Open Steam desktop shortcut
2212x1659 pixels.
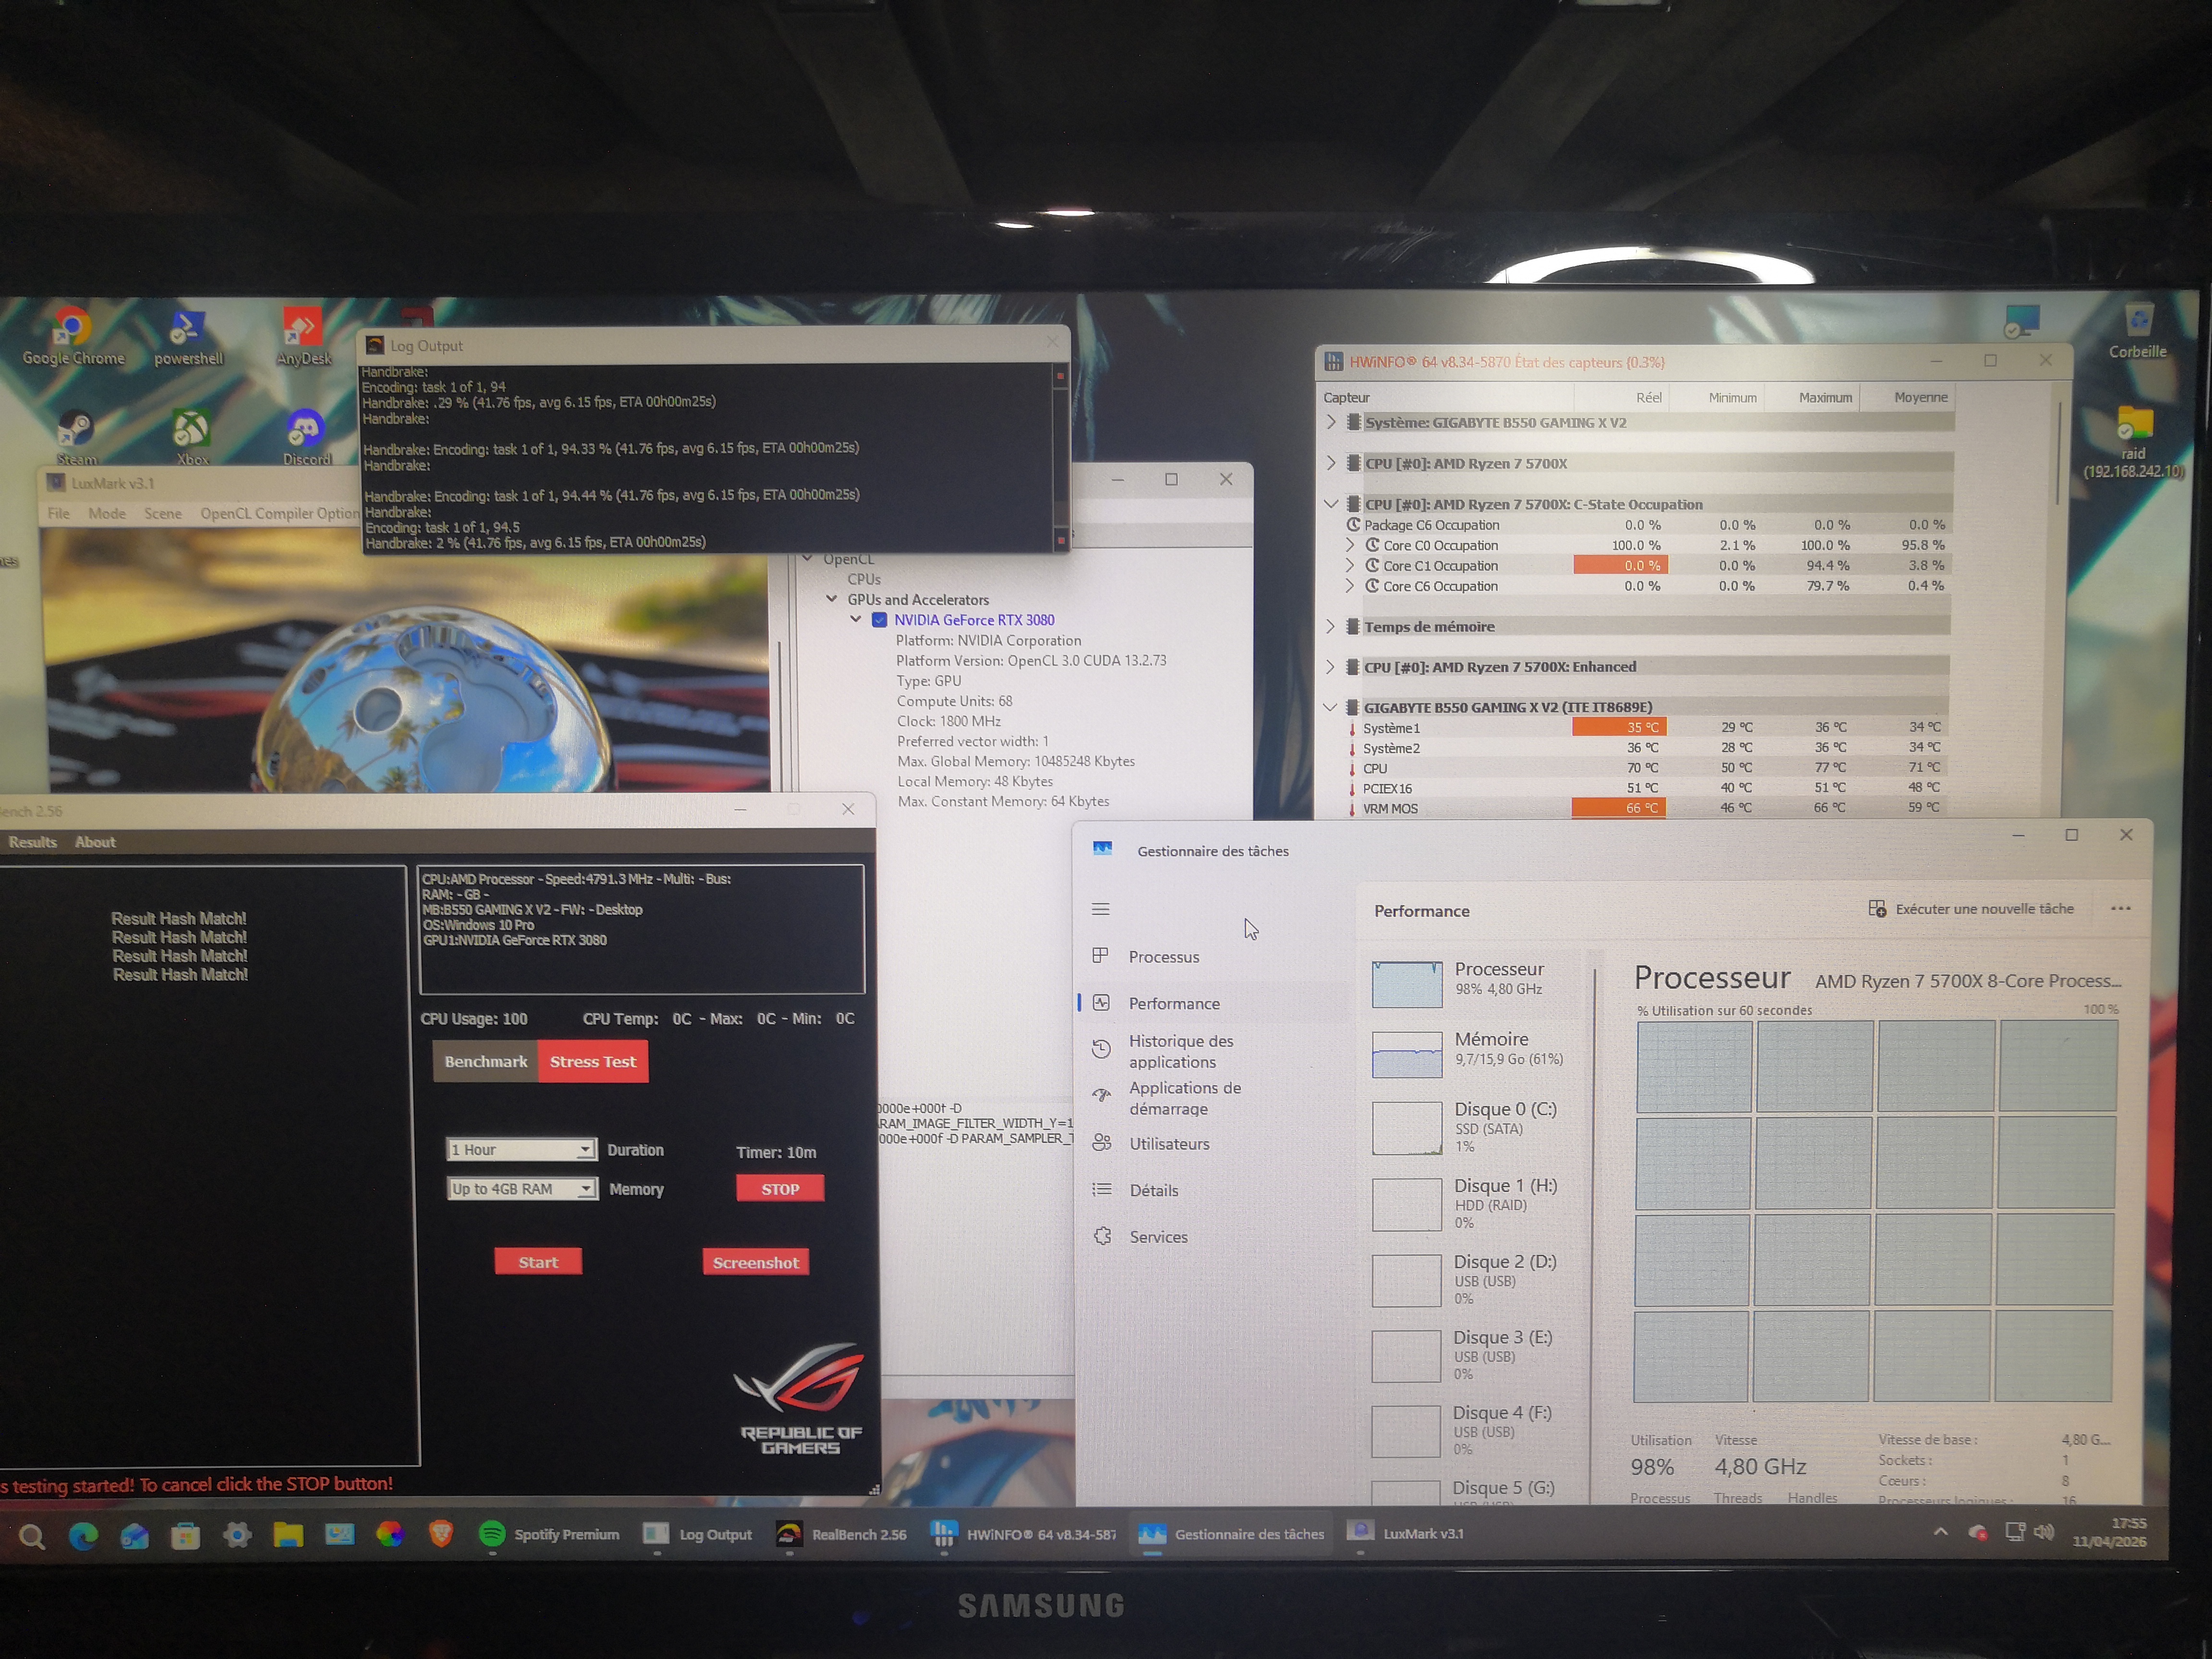coord(75,430)
